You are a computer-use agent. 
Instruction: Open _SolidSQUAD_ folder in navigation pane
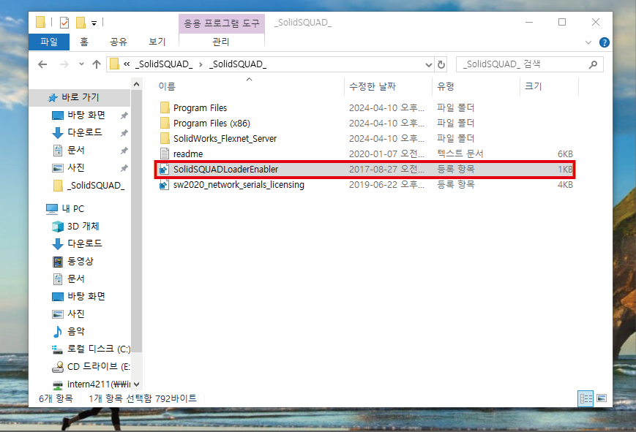(96, 186)
